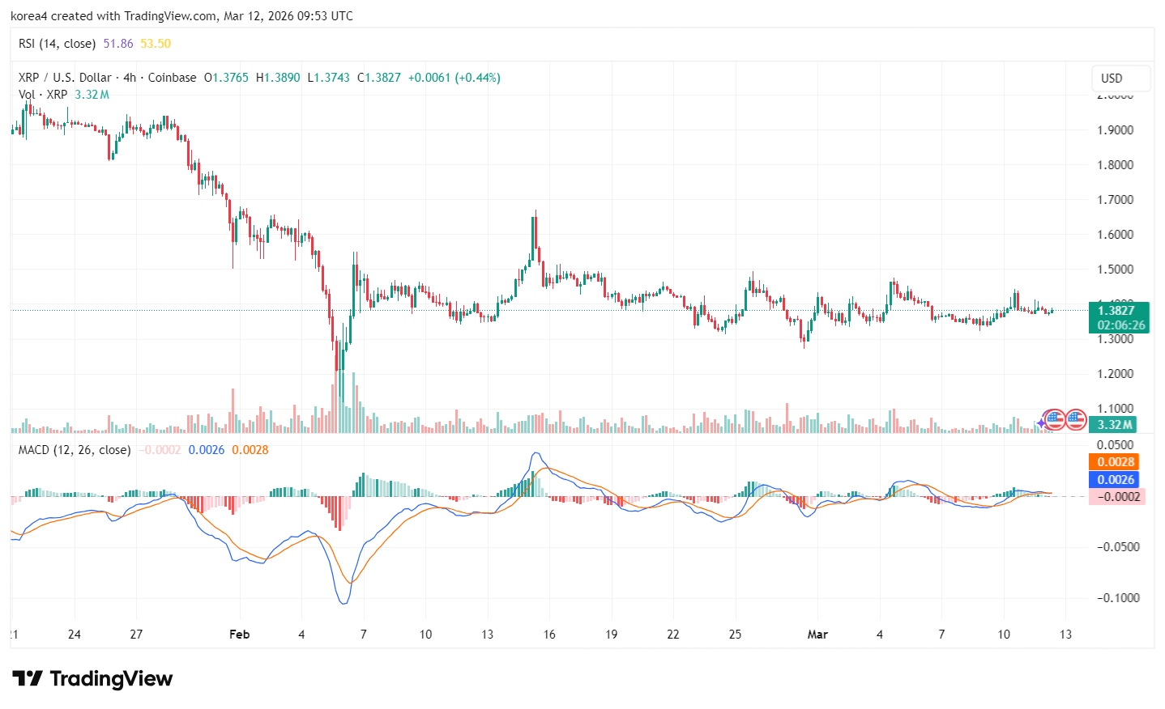Click the rightmost US flag event icon
Viewport: 1165px width, 709px height.
(1075, 419)
